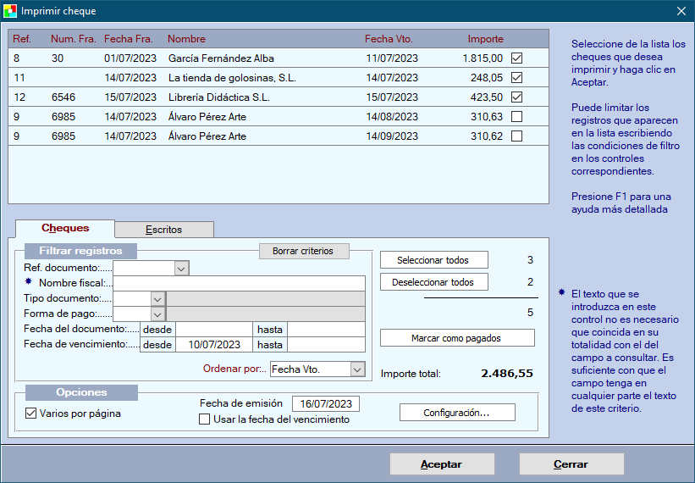The width and height of the screenshot is (695, 483).
Task: Click the Fecha de emisión field
Action: (x=326, y=404)
